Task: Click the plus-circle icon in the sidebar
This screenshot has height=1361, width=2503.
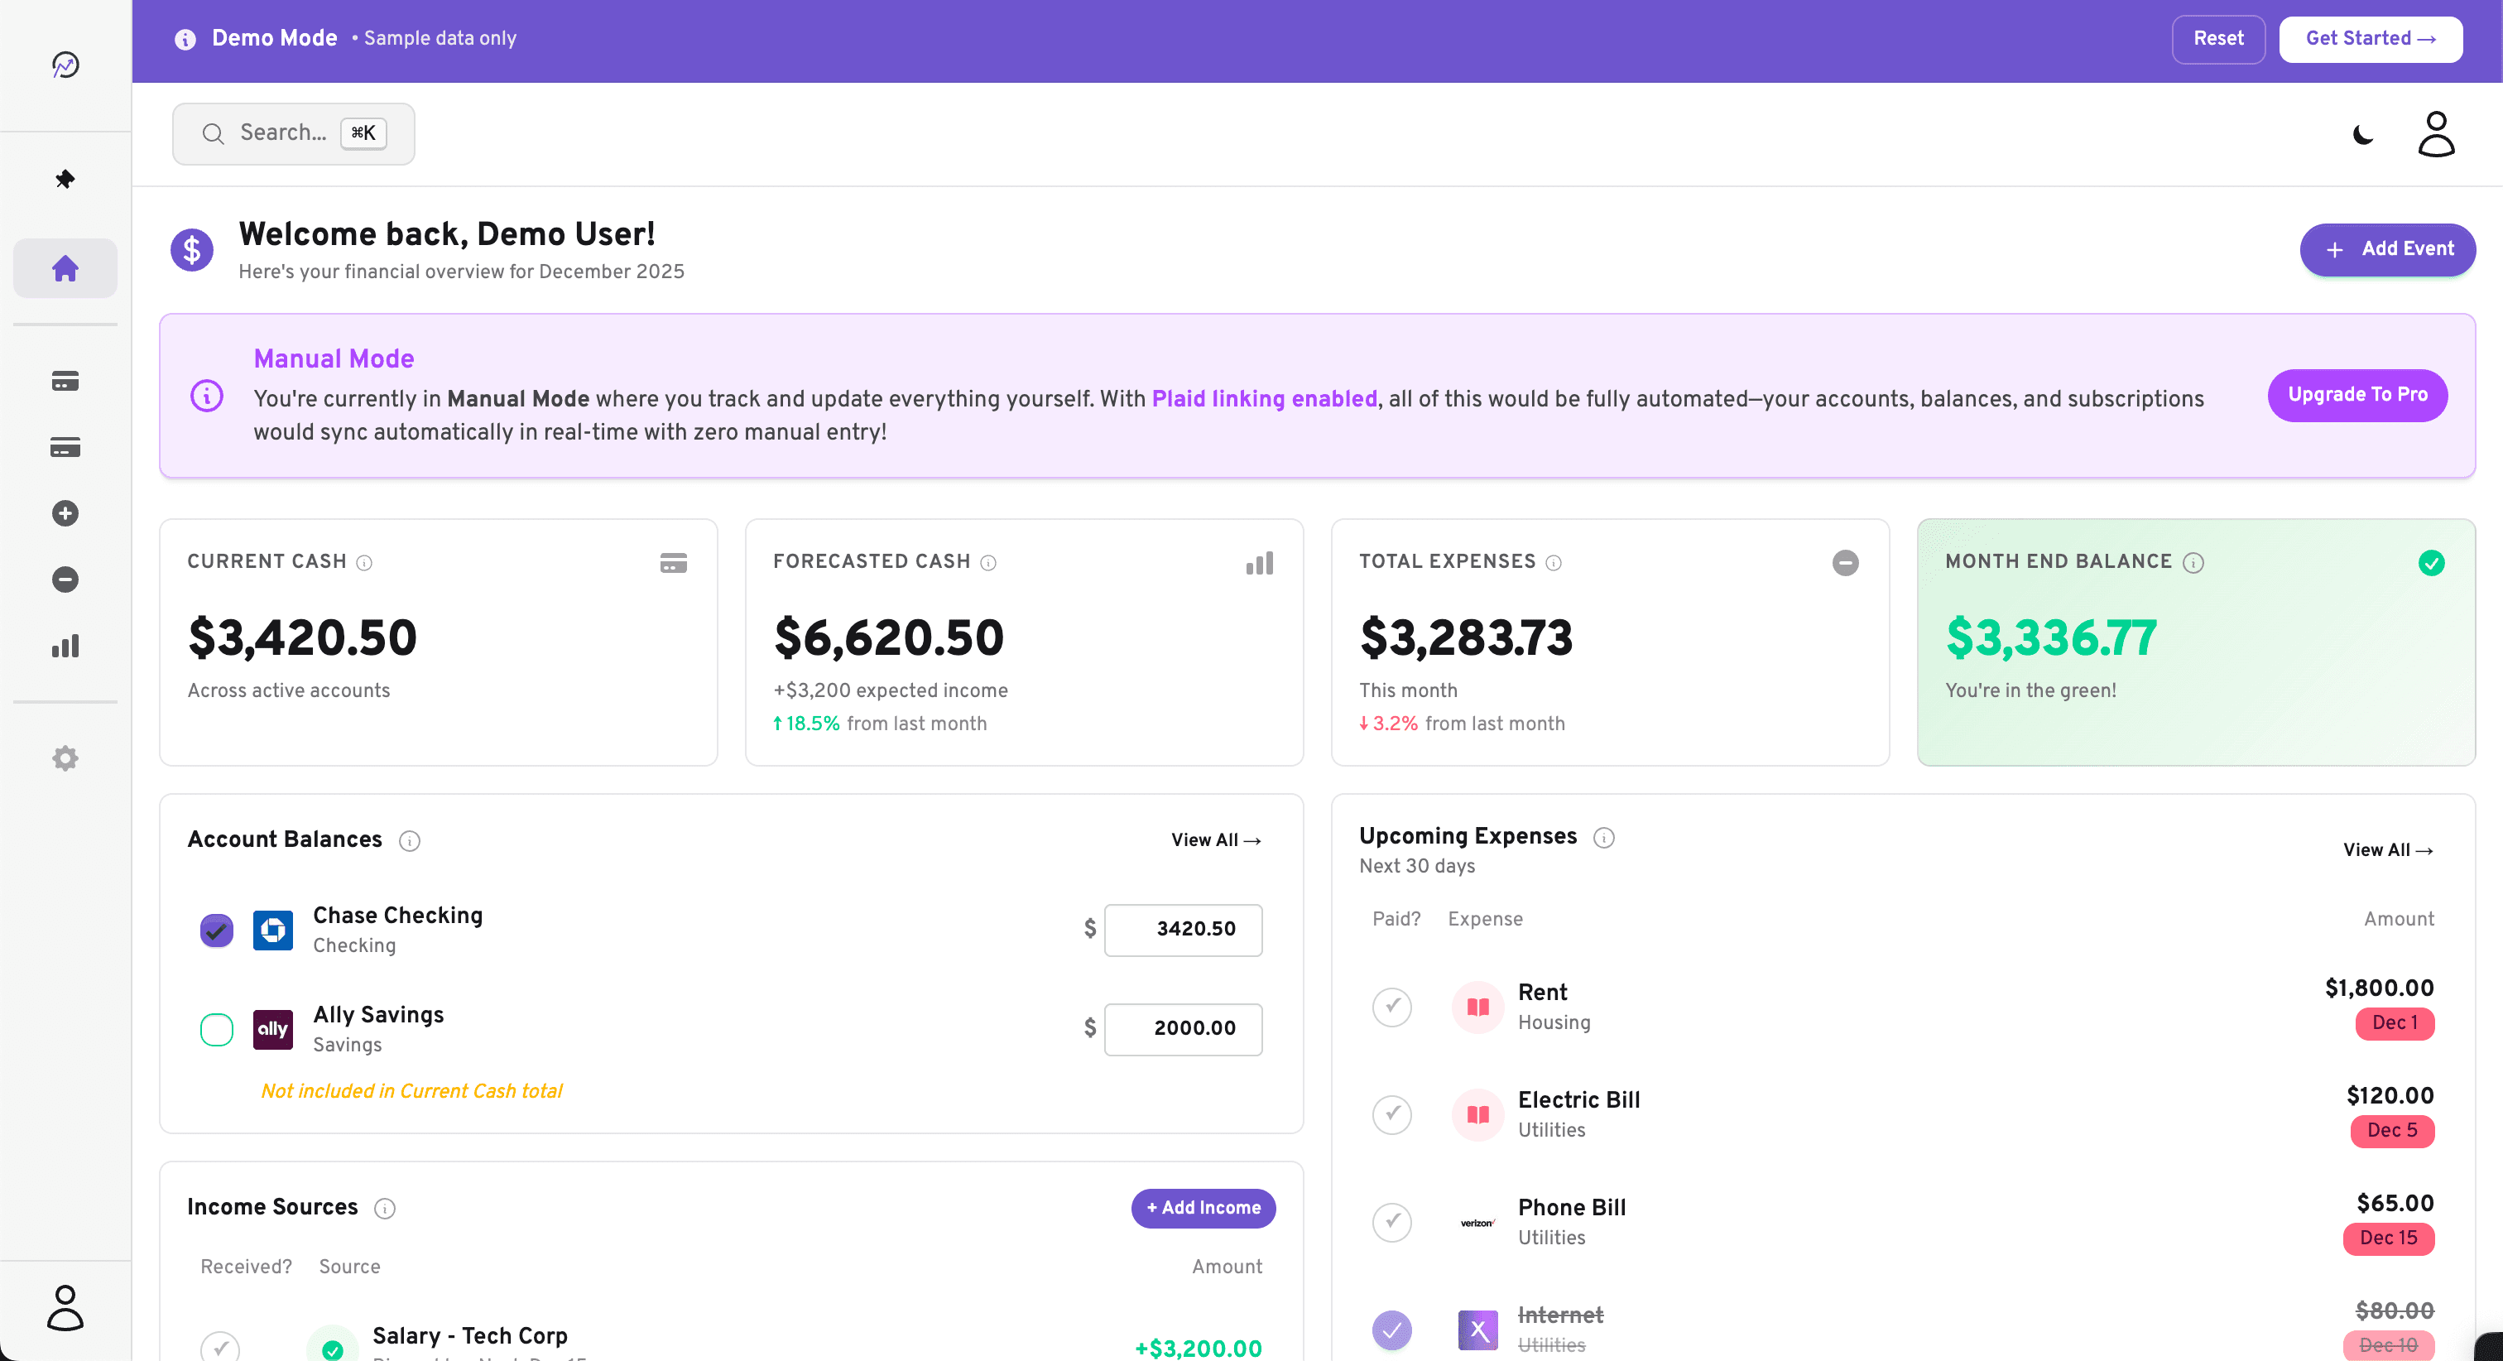Action: click(64, 513)
